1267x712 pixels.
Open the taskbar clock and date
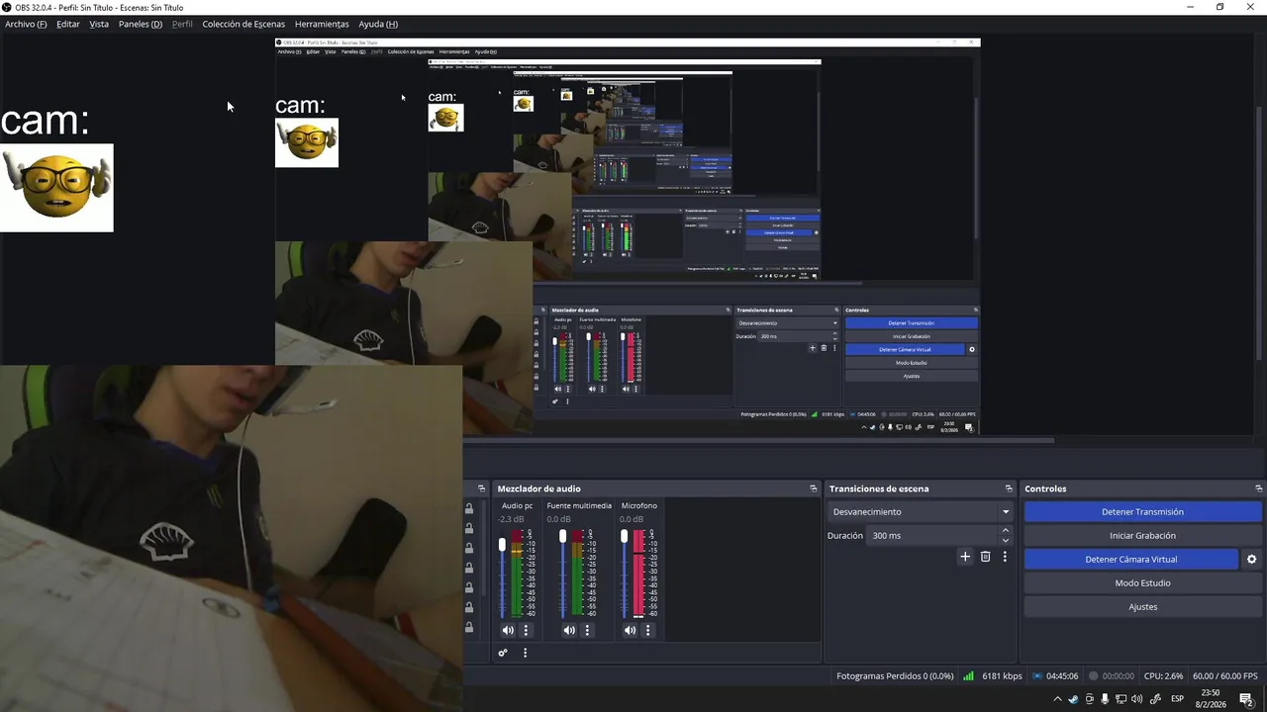coord(1211,699)
